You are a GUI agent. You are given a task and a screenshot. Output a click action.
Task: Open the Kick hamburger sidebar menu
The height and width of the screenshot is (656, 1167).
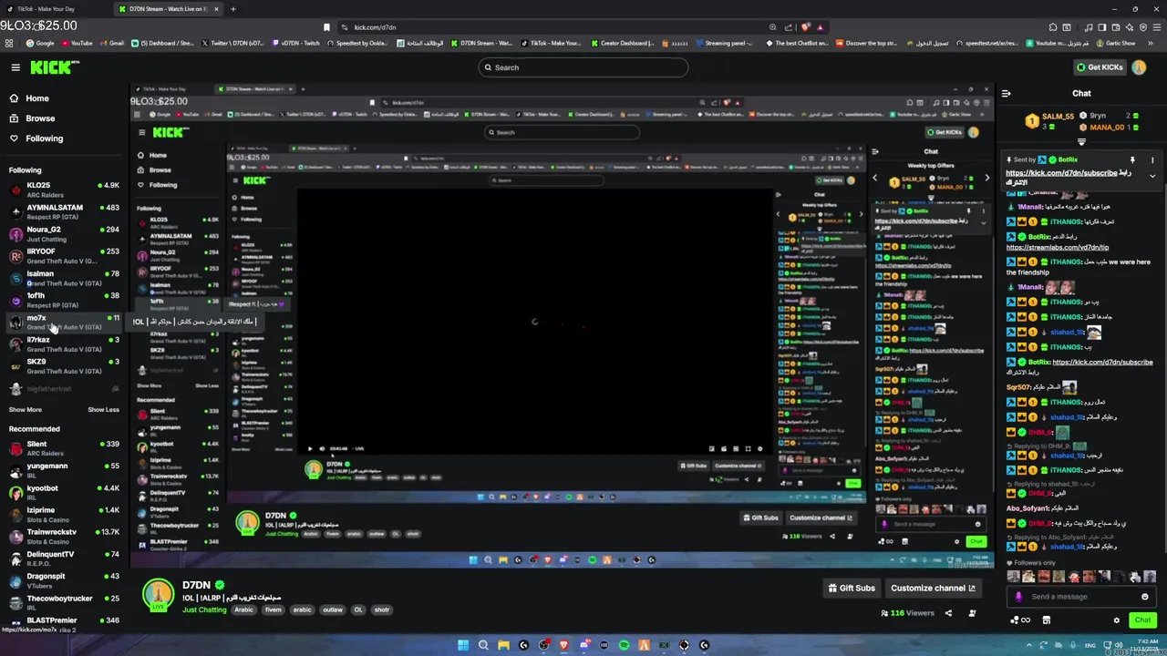click(x=15, y=67)
